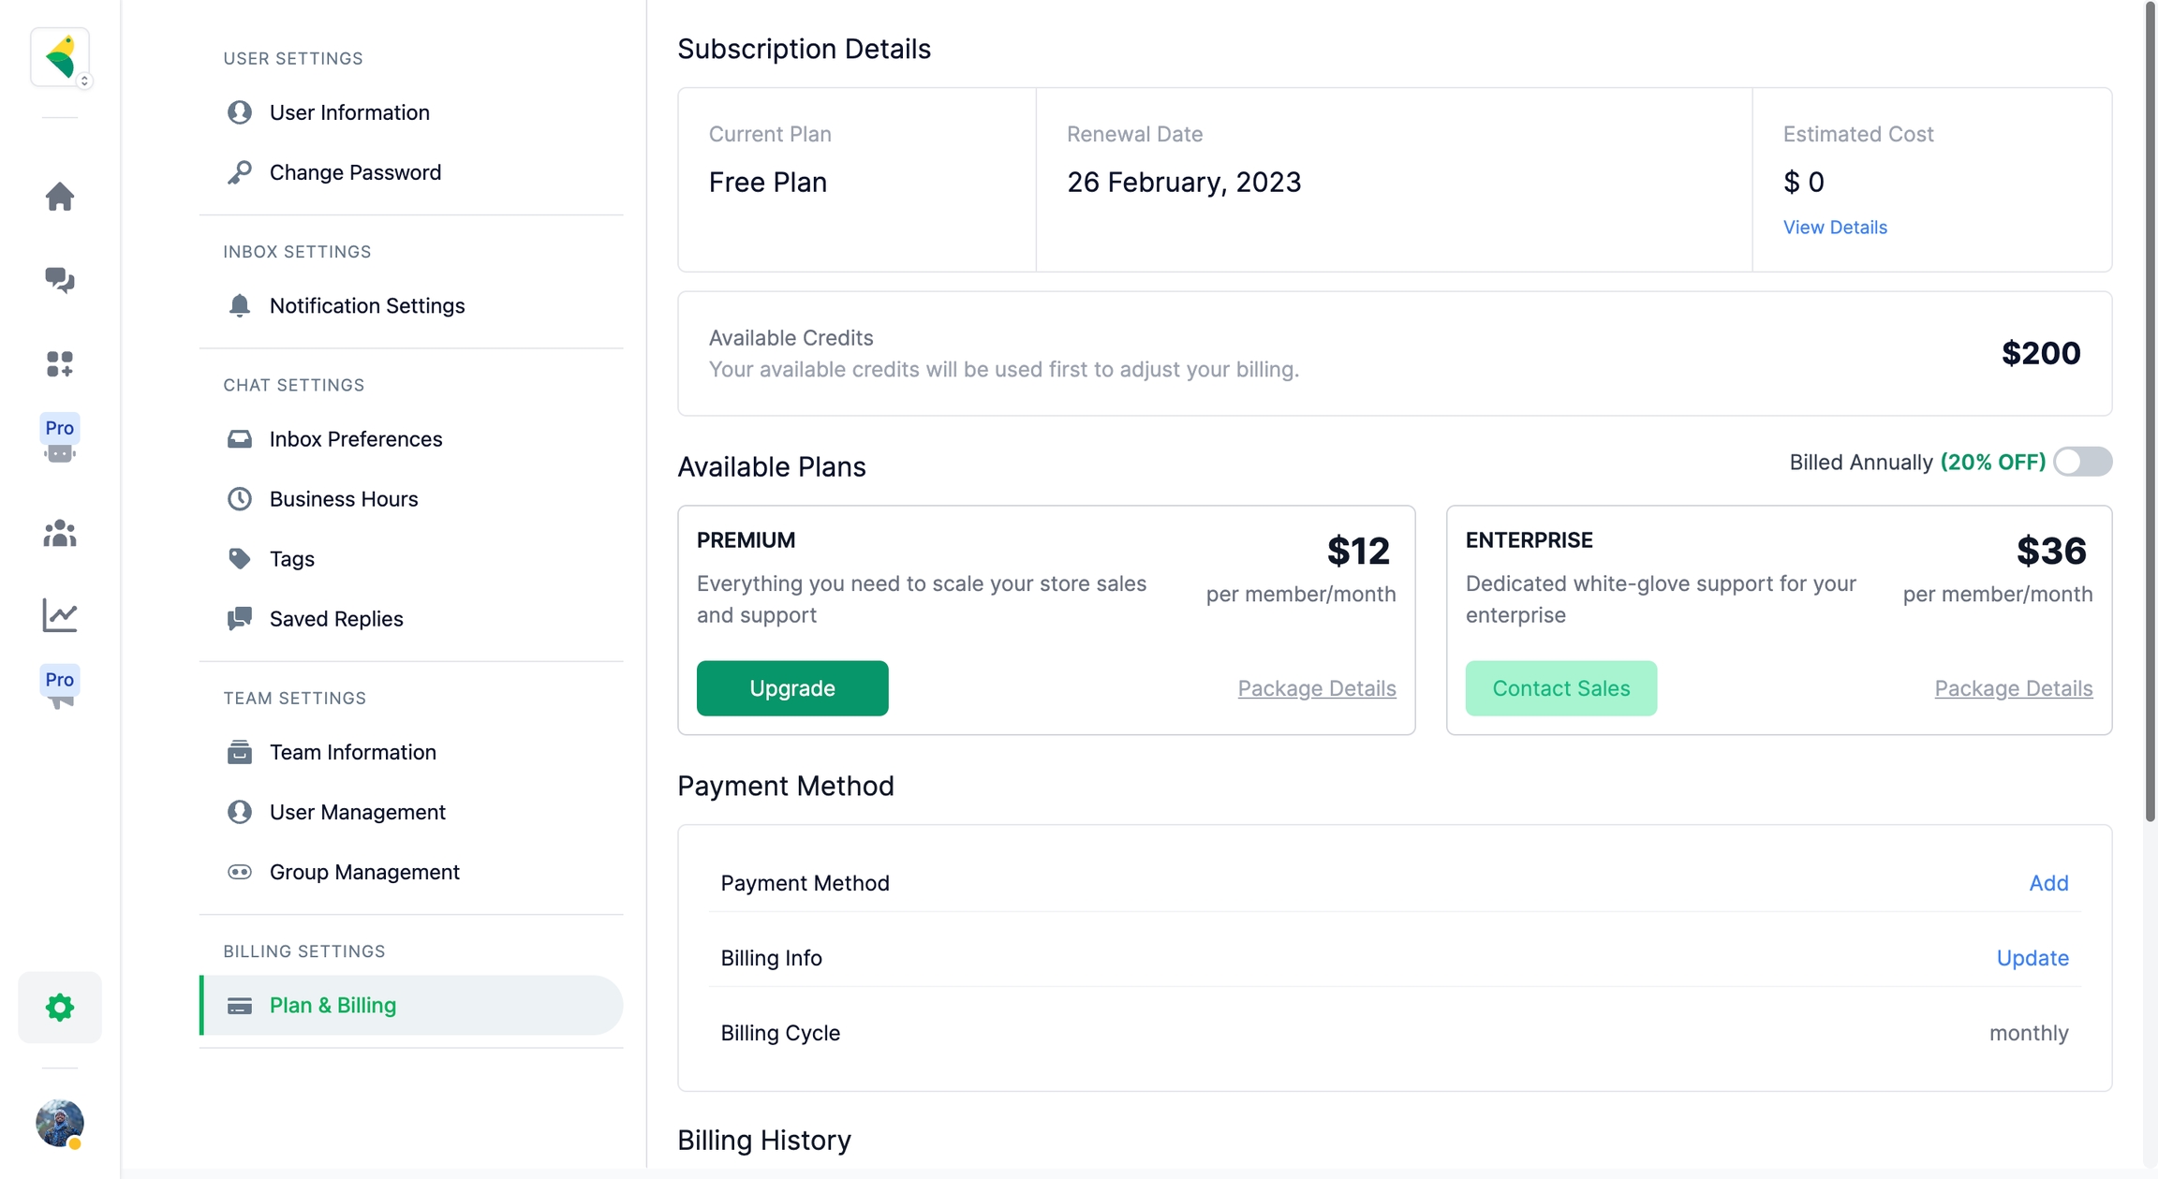Click Add next to Payment Method
Viewport: 2158px width, 1179px height.
[x=2047, y=883]
